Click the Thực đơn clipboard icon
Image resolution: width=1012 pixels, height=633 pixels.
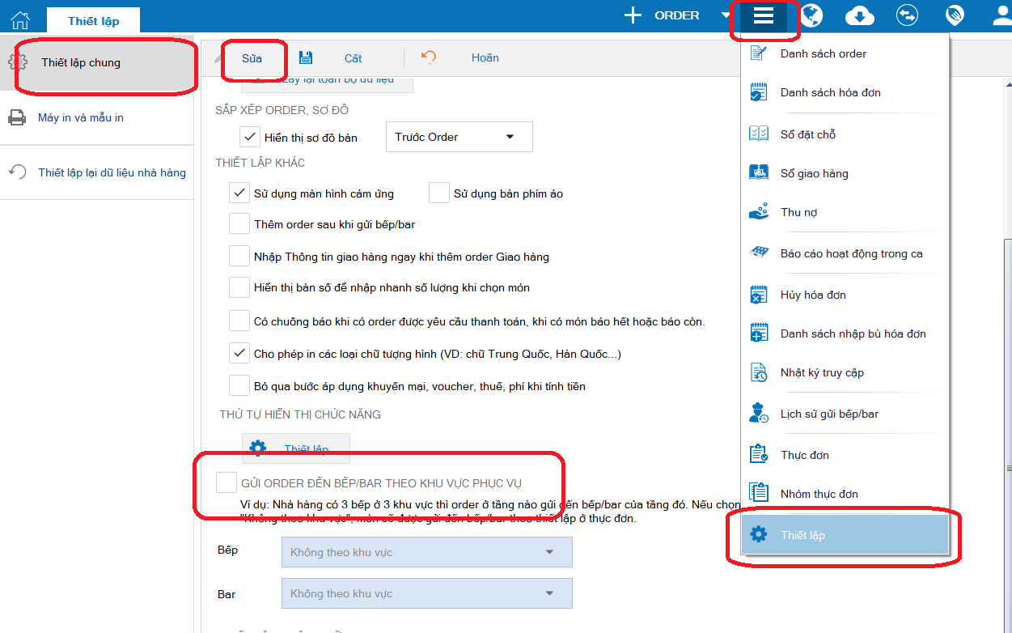(x=759, y=454)
